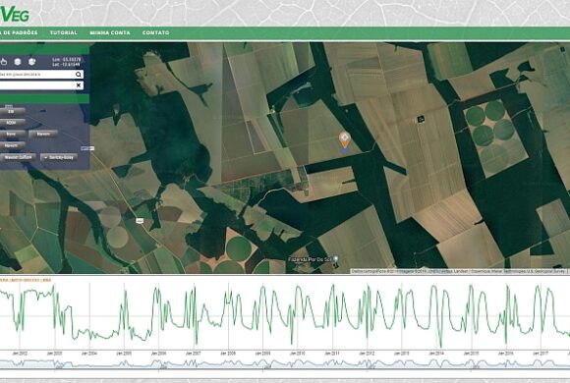The width and height of the screenshot is (570, 383).
Task: Click the orange series title above the chart
Action: 26,280
